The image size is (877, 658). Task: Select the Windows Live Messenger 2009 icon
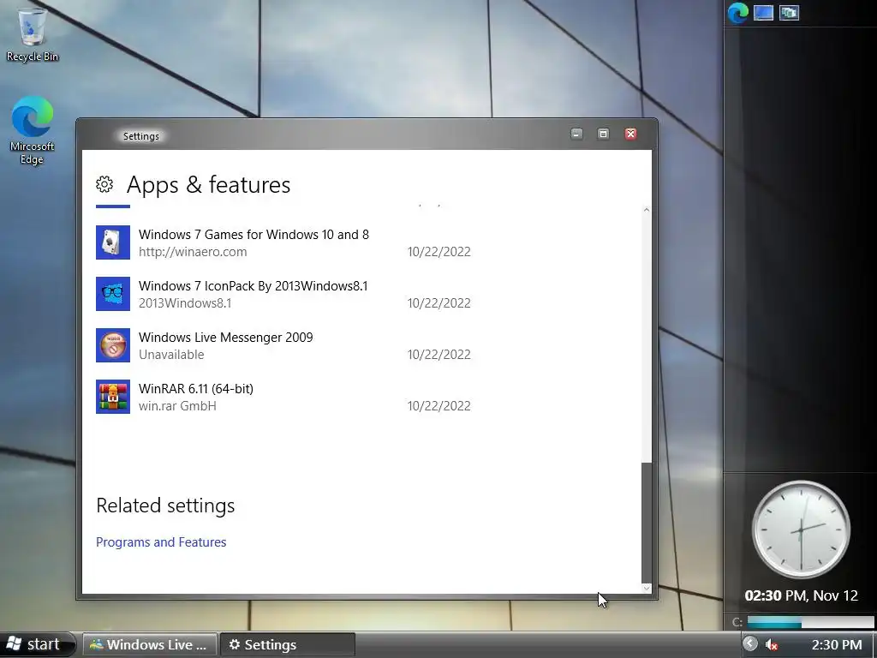[113, 345]
